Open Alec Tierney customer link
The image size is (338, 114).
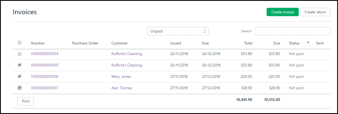(x=122, y=88)
